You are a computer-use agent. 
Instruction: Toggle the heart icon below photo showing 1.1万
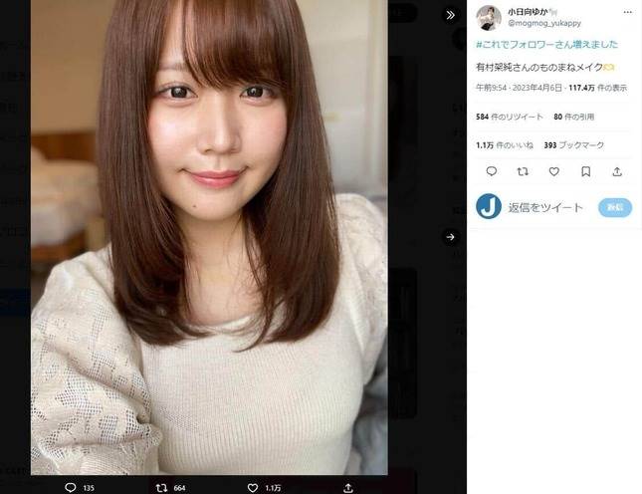point(253,488)
